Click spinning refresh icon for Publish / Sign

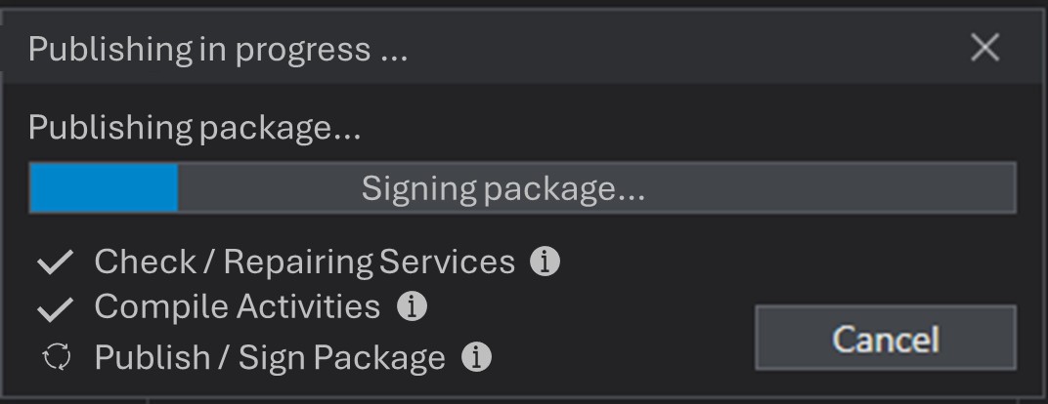click(x=57, y=358)
